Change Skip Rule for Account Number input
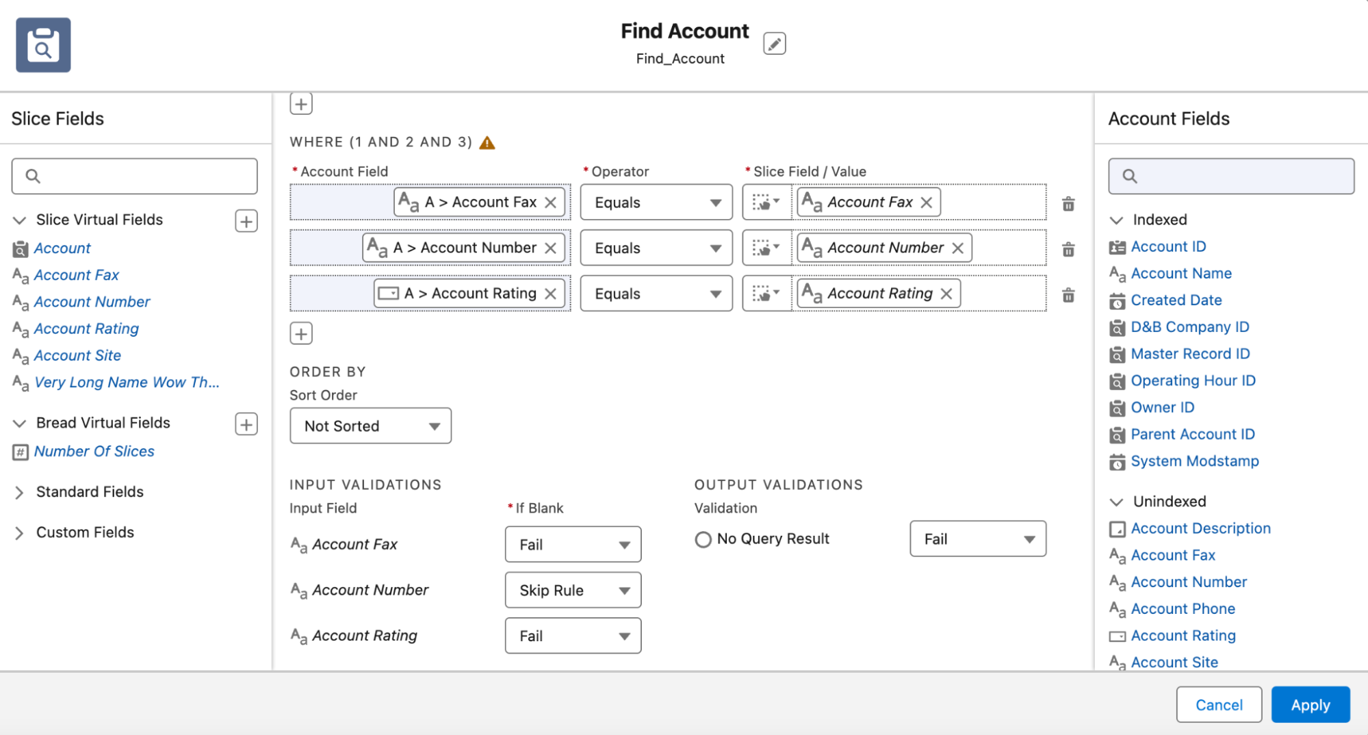Image resolution: width=1368 pixels, height=735 pixels. click(573, 590)
